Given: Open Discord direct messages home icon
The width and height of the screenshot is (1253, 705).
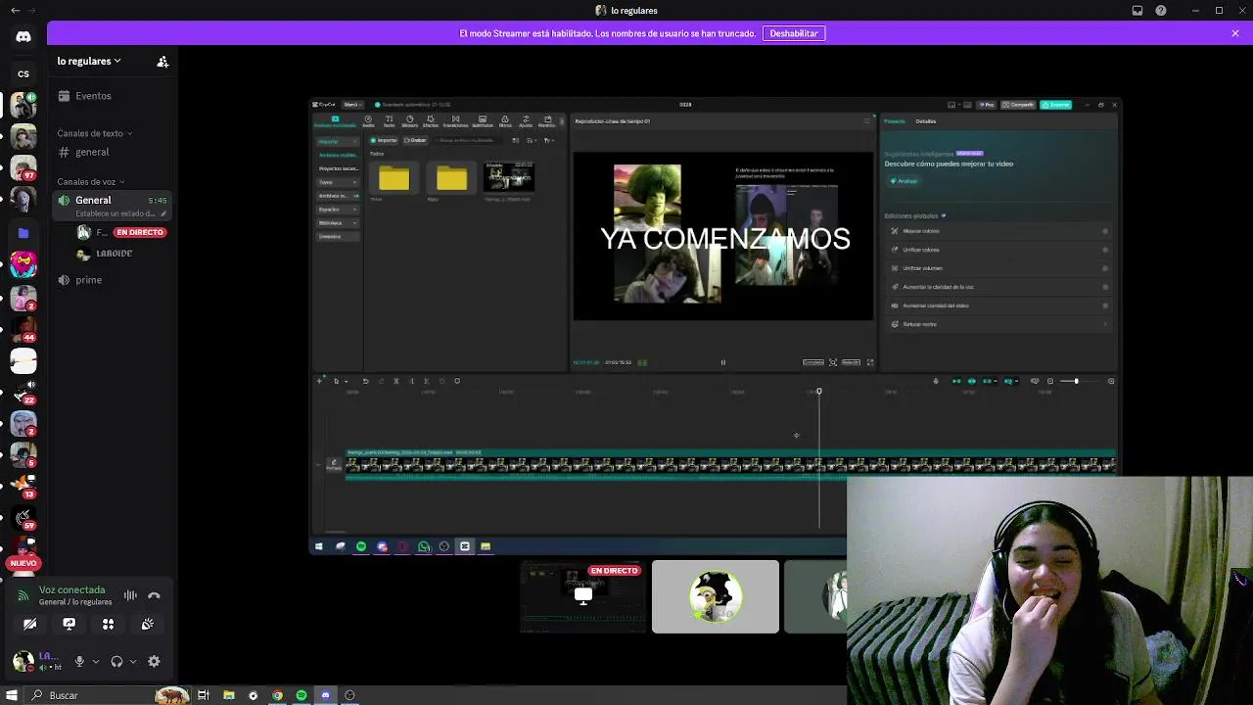Looking at the screenshot, I should (x=23, y=36).
